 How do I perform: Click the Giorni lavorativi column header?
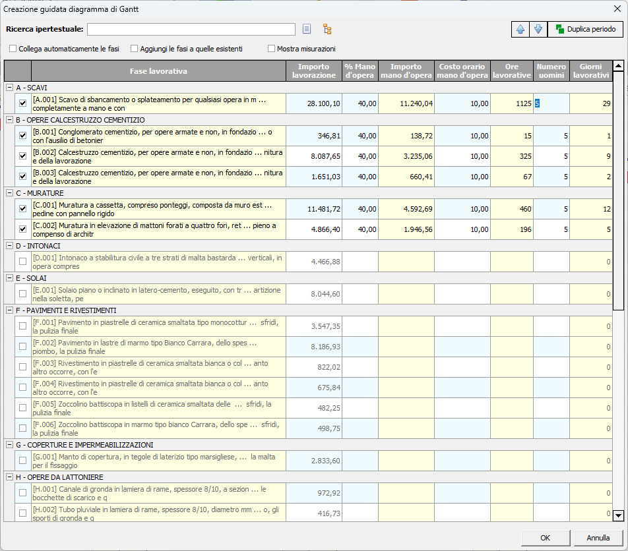pos(590,71)
